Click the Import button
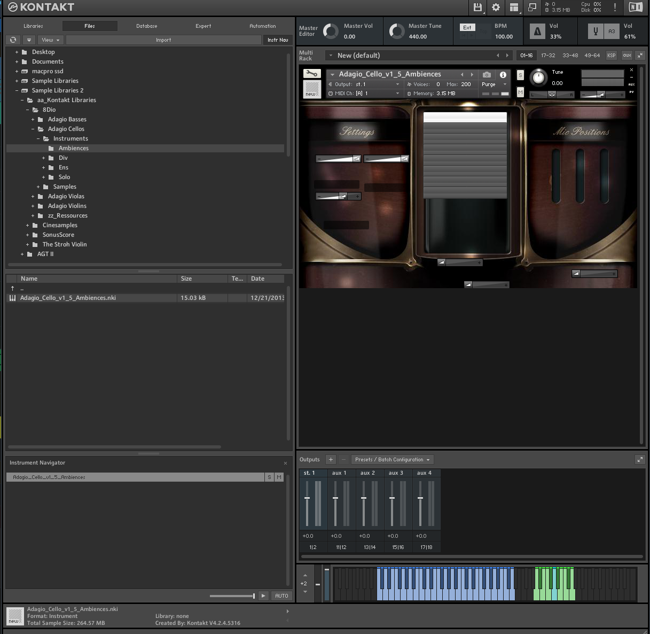The height and width of the screenshot is (634, 650). point(163,40)
